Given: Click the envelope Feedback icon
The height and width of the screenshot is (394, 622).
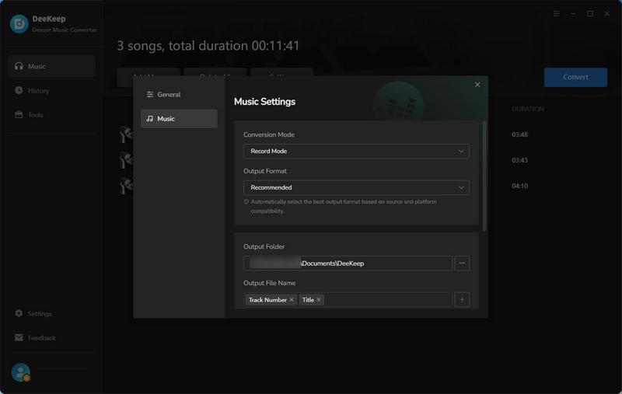Looking at the screenshot, I should click(19, 337).
